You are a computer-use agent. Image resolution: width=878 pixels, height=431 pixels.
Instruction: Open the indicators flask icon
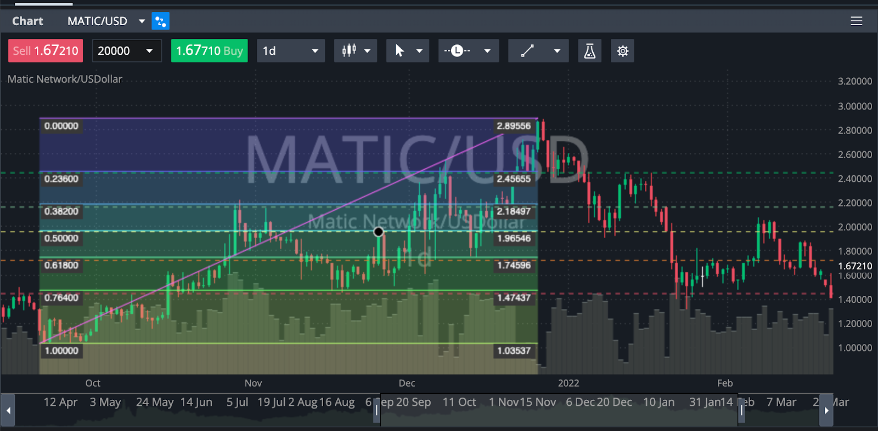590,51
